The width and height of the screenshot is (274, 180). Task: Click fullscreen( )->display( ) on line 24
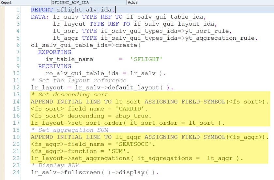click(110, 173)
